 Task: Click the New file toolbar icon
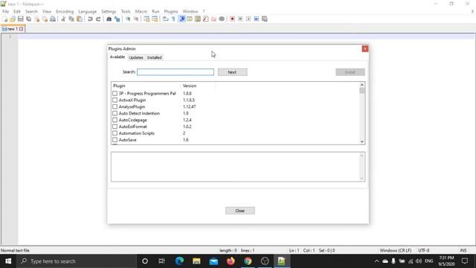click(5, 19)
